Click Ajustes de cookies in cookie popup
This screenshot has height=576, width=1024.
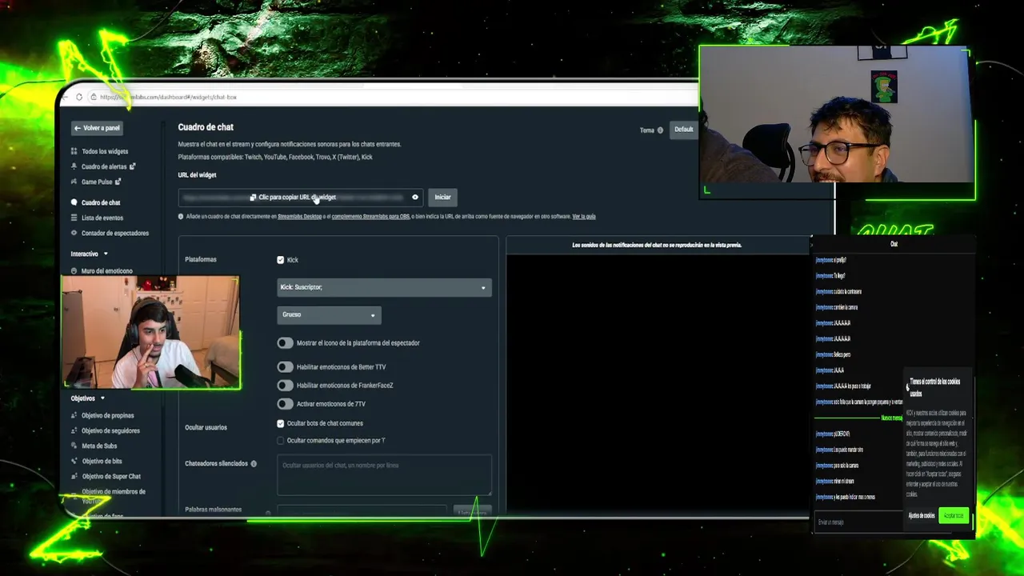(x=922, y=516)
